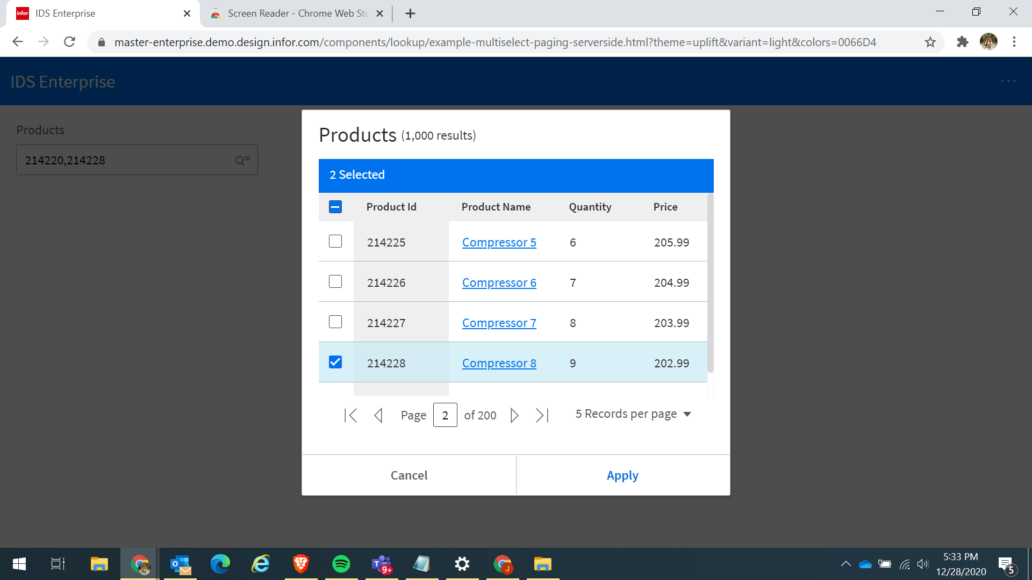
Task: Click the datagrid vertical scrollbar
Action: (x=711, y=284)
